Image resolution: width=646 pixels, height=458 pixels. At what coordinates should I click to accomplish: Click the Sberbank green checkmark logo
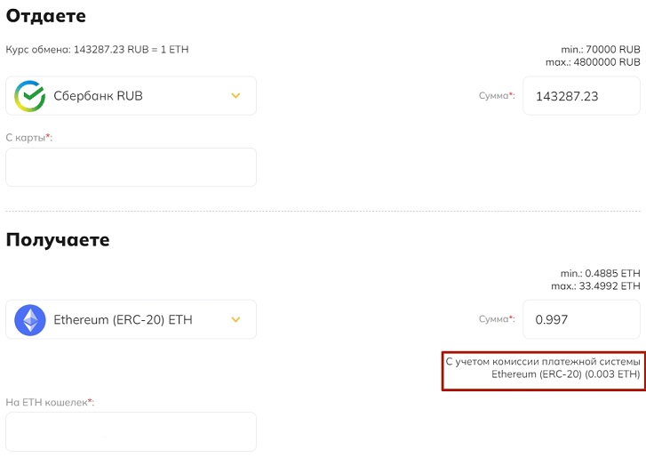[29, 96]
